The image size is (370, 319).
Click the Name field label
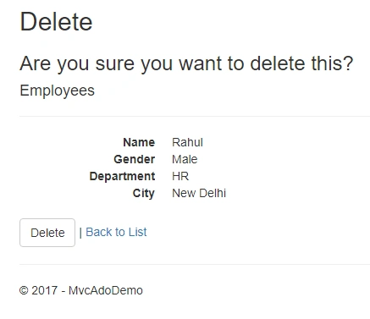[139, 142]
